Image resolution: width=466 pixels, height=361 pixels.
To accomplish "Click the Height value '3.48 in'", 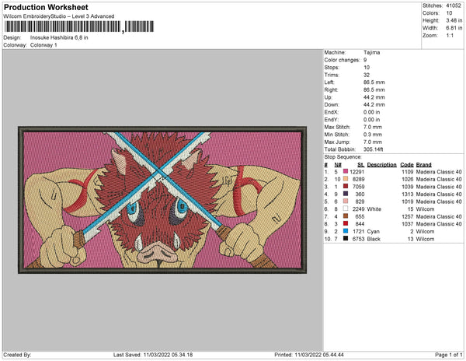I will coord(454,20).
